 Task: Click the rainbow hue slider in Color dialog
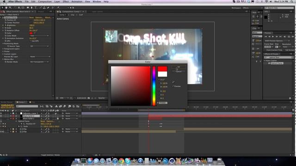click(154, 86)
